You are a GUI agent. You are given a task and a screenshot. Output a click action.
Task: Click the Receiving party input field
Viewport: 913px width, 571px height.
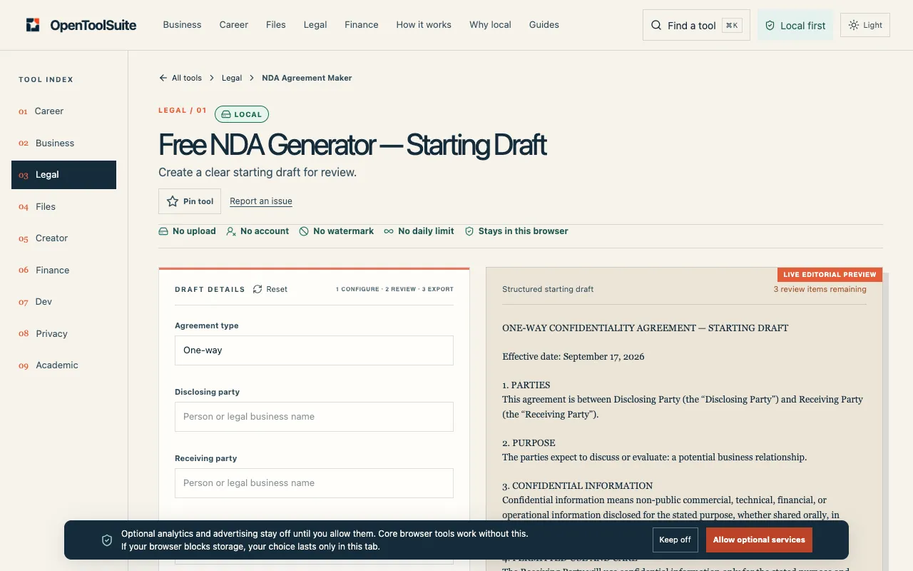click(x=314, y=483)
